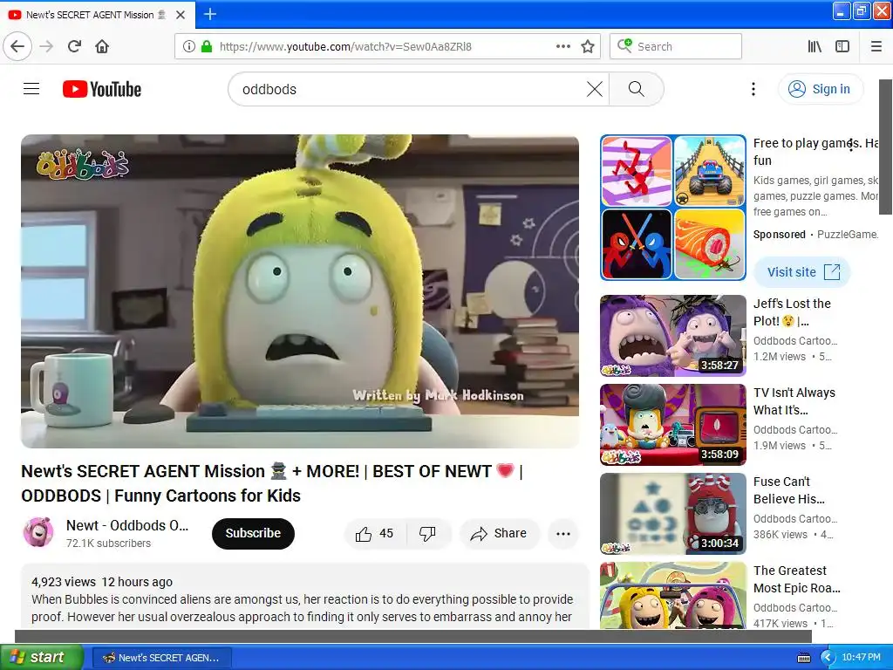The width and height of the screenshot is (893, 670).
Task: Click Visit site on the ad
Action: click(x=802, y=272)
